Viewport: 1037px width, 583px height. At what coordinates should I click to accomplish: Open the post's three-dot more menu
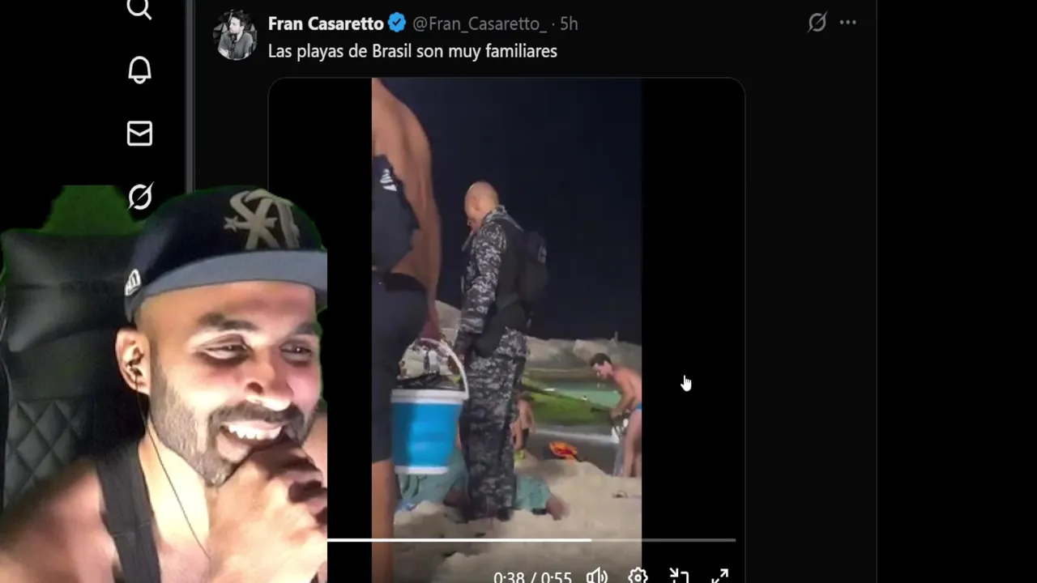point(848,23)
